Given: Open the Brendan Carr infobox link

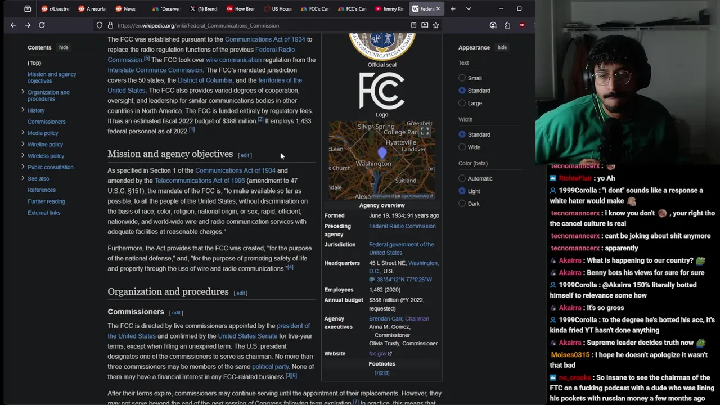Looking at the screenshot, I should coord(385,318).
